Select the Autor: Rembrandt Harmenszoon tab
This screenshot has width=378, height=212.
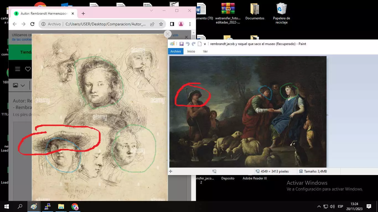tap(44, 14)
